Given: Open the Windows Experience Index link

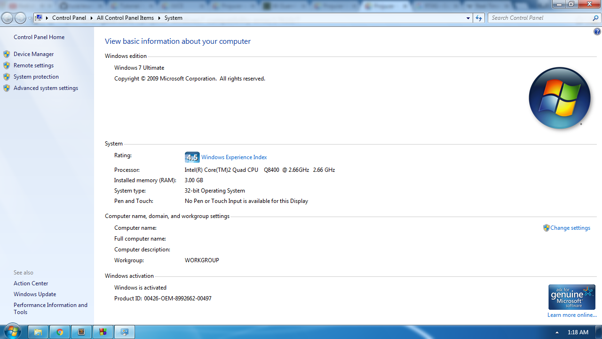Looking at the screenshot, I should (x=234, y=157).
